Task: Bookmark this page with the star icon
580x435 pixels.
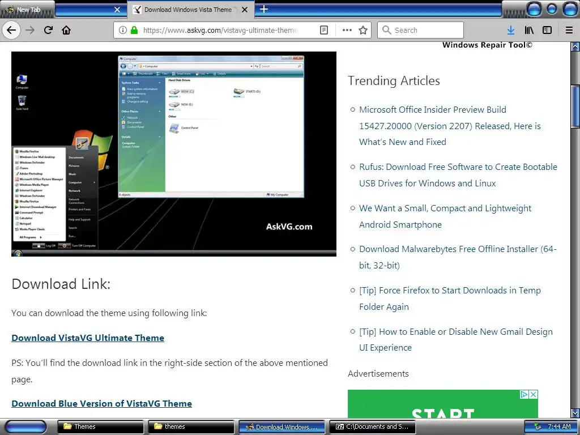Action: tap(363, 30)
